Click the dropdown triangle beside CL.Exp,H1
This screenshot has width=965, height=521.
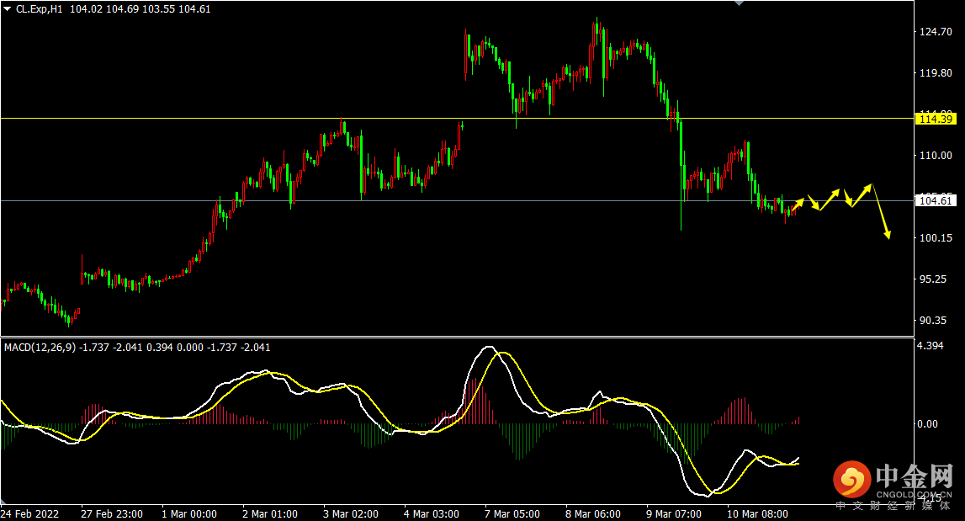click(8, 9)
